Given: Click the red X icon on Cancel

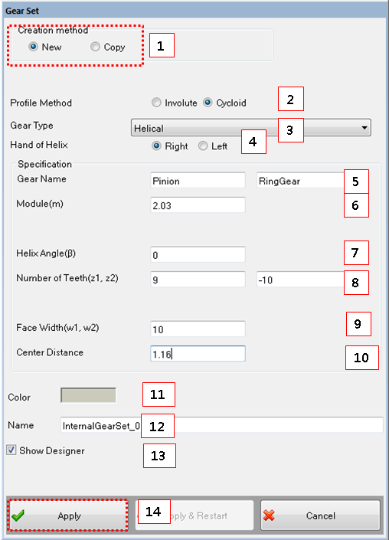Looking at the screenshot, I should coord(269,515).
